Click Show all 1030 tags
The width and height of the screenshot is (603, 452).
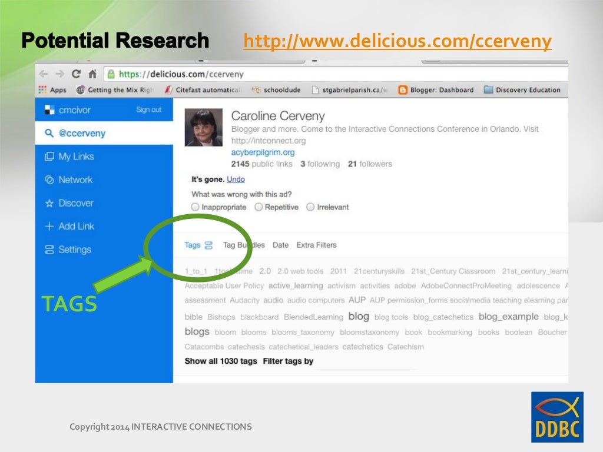coord(221,361)
